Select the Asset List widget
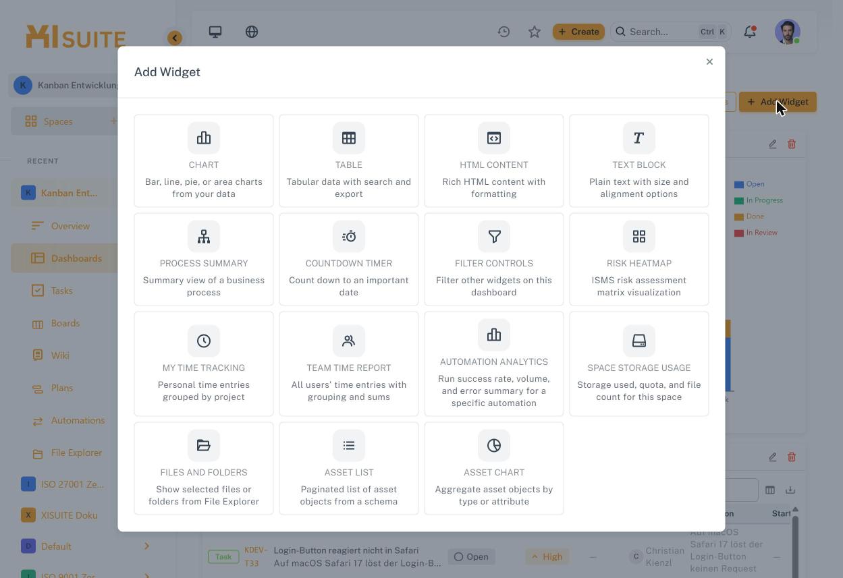This screenshot has height=578, width=843. (349, 468)
